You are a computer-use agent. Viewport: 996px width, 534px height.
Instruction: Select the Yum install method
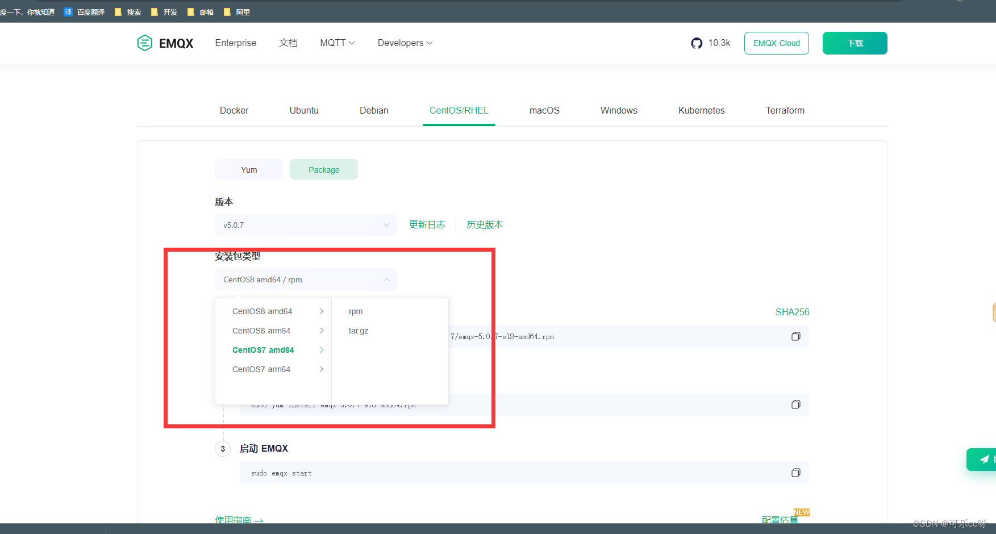(249, 169)
